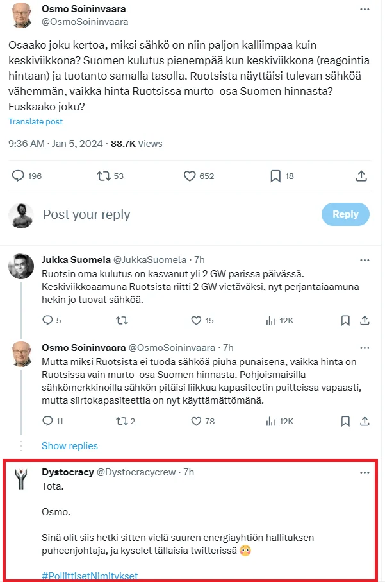Image resolution: width=385 pixels, height=582 pixels.
Task: Open reply to Jukka Suomela's comment
Action: (x=47, y=320)
